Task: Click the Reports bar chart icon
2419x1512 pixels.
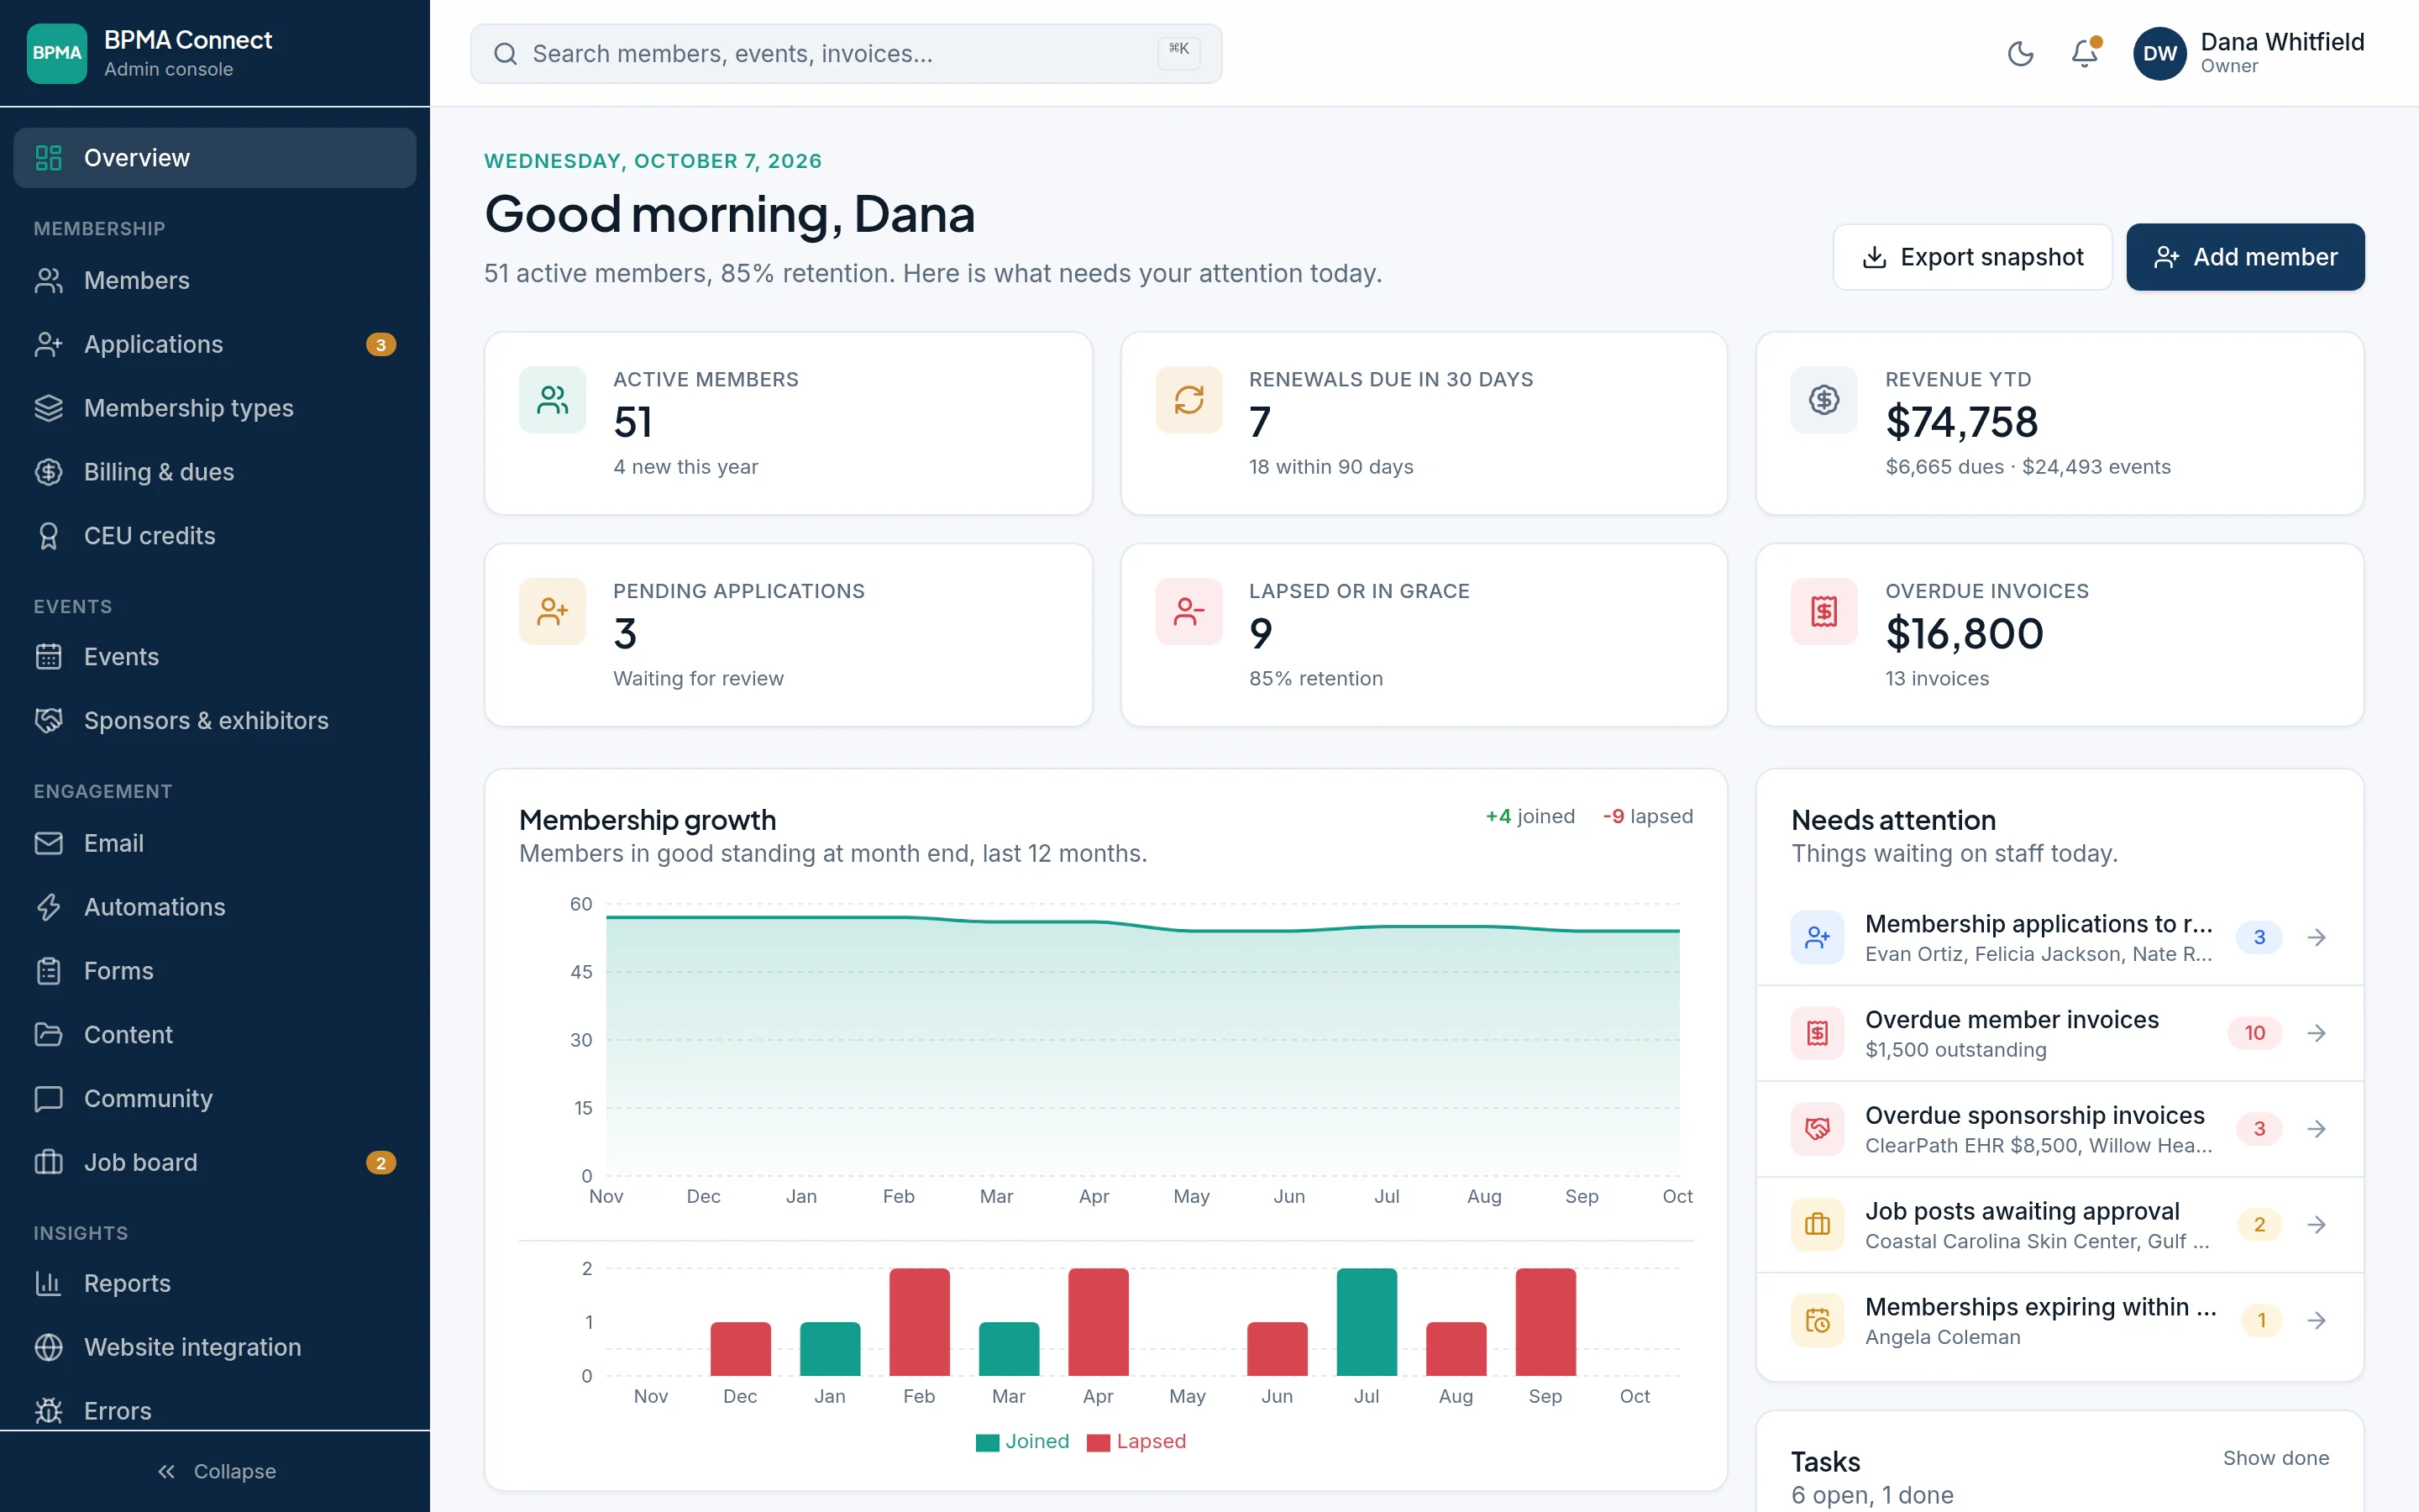Action: coord(48,1284)
